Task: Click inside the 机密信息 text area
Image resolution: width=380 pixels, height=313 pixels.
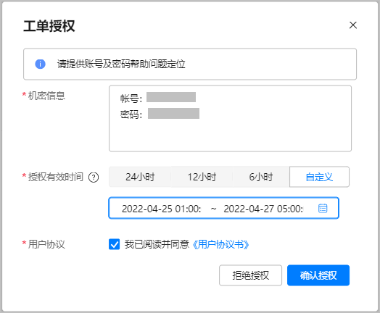Action: (x=230, y=118)
